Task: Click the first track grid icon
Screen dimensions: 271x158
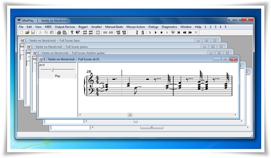Action: tap(118, 32)
